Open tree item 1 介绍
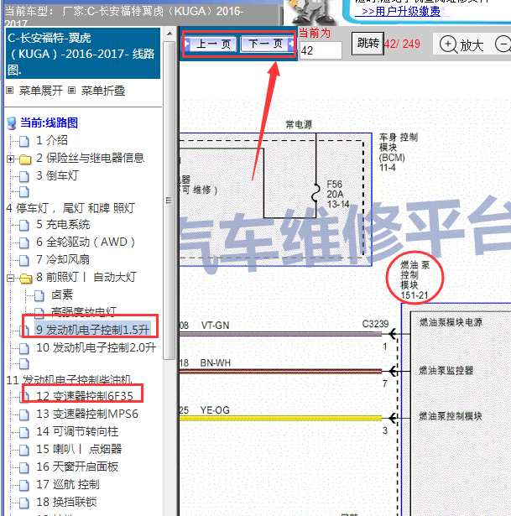This screenshot has height=516, width=511. click(x=52, y=140)
